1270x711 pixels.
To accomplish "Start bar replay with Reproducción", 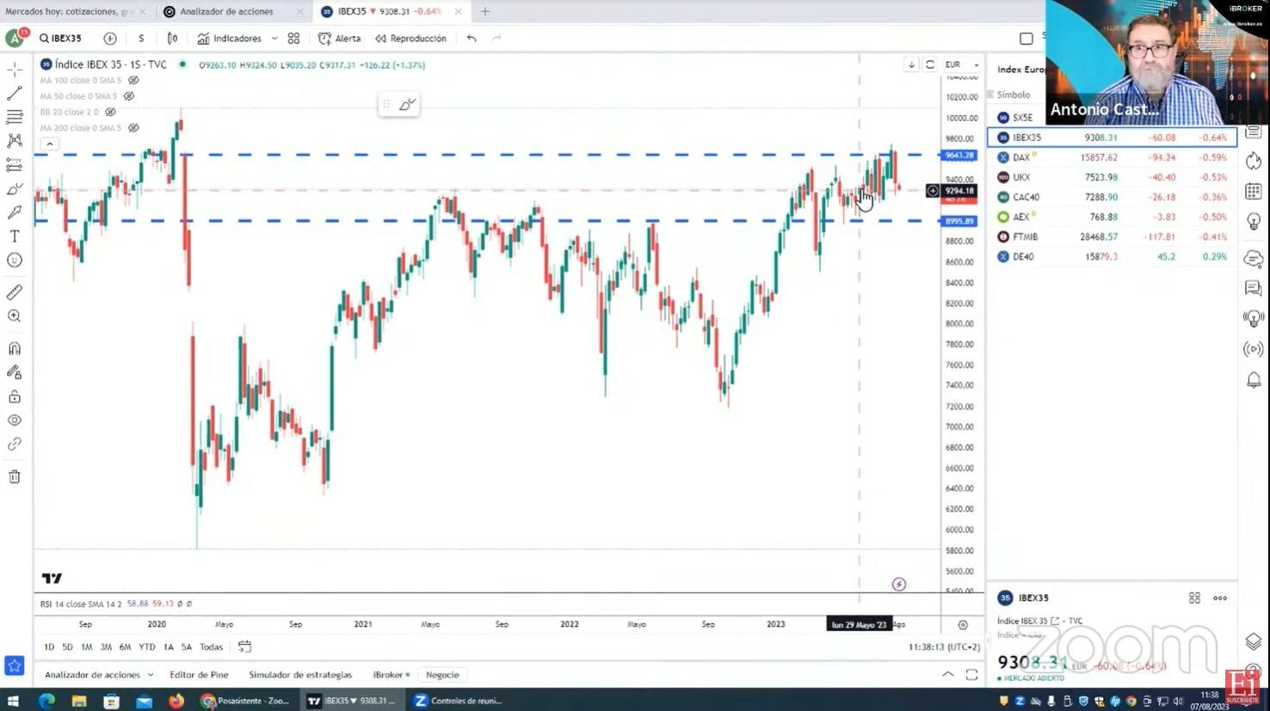I will click(411, 39).
